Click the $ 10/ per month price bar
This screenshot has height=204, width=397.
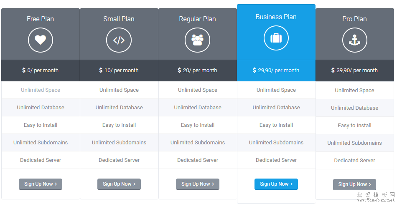click(119, 71)
